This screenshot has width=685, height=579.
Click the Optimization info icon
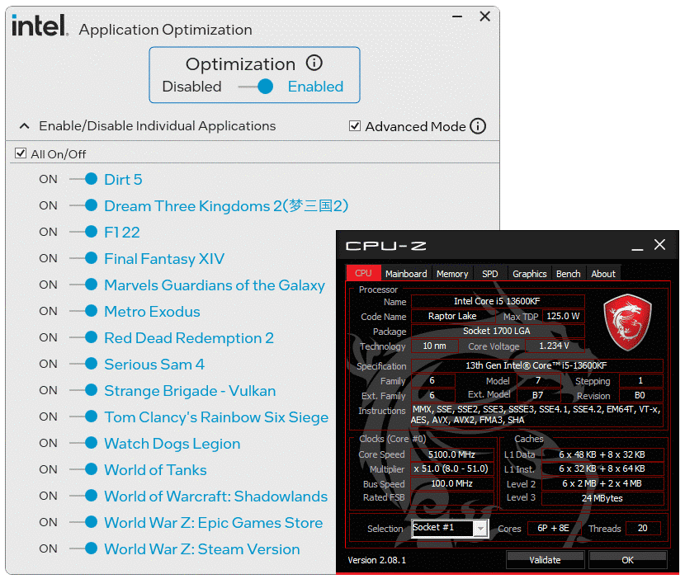coord(314,63)
